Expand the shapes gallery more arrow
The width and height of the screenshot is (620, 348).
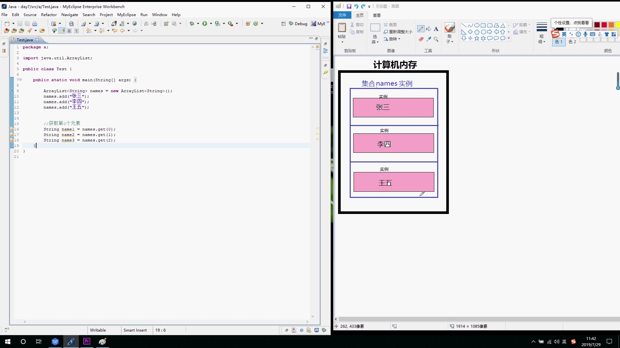coord(509,38)
